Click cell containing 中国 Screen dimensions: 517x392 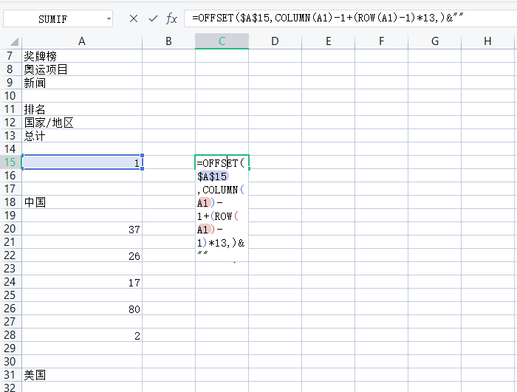pos(82,202)
